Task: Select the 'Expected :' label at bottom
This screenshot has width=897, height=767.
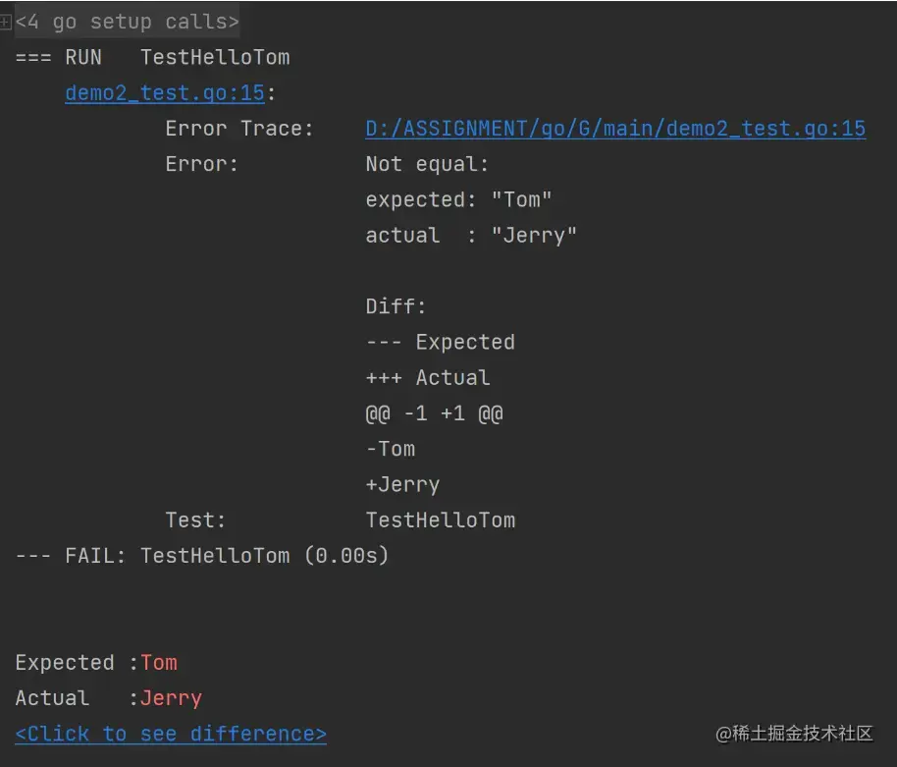Action: (77, 663)
